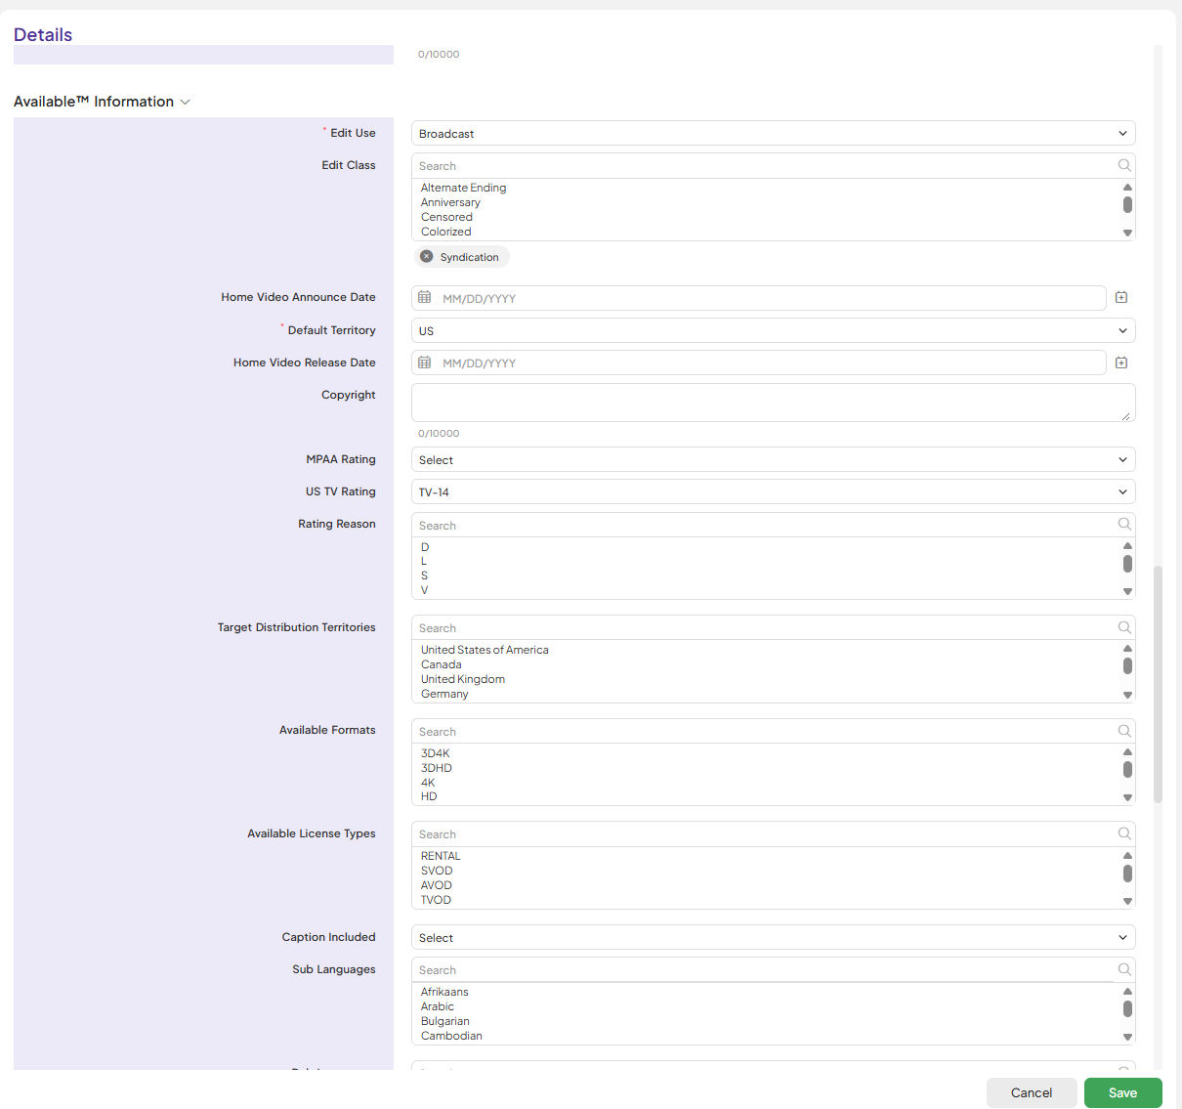
Task: Select Cambodian sub language
Action: coord(451,1036)
